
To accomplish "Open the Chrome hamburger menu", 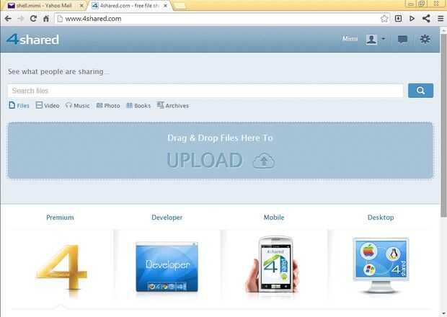I will (441, 19).
